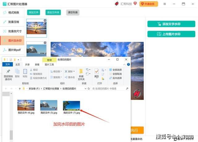The height and width of the screenshot is (142, 198).
Task: Open quick access toolbar customize dropdown
Action: point(18,60)
